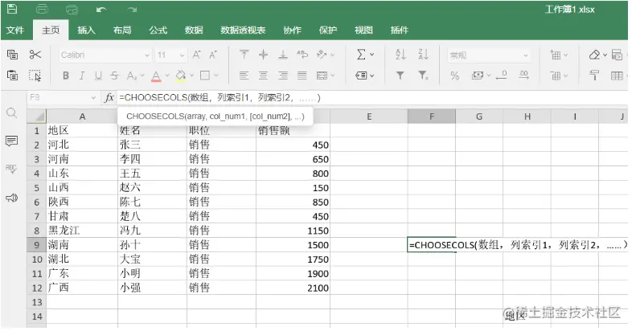The height and width of the screenshot is (331, 632).
Task: Toggle bold formatting
Action: coord(66,76)
